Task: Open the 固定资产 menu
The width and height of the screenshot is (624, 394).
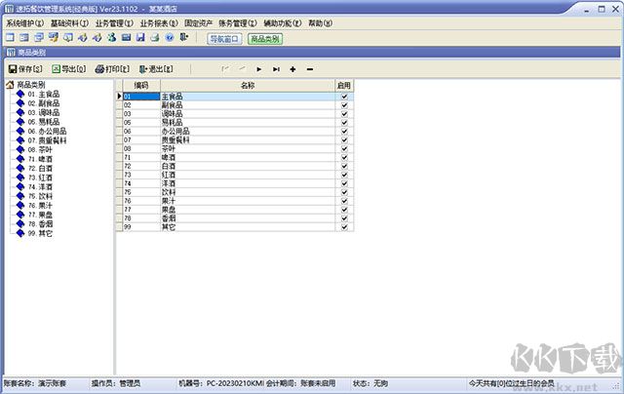Action: coord(198,23)
